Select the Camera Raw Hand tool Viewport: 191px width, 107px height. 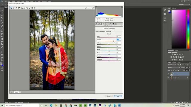[x=14, y=8]
